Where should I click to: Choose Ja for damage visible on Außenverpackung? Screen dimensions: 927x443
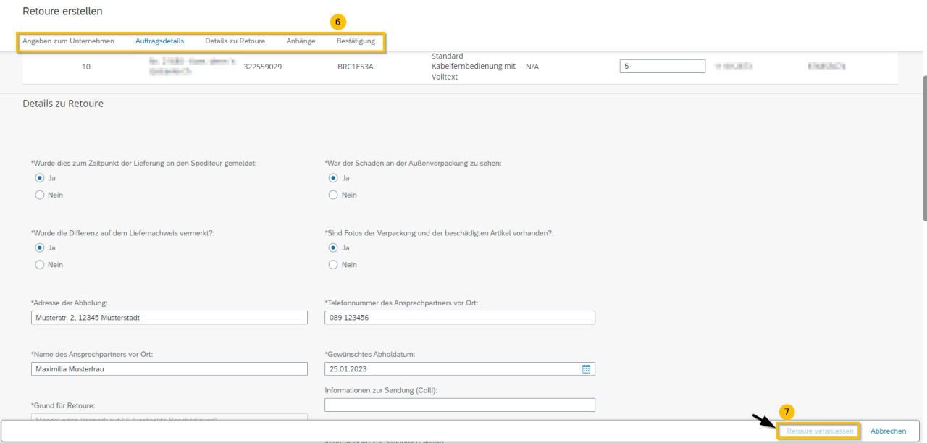tap(333, 177)
